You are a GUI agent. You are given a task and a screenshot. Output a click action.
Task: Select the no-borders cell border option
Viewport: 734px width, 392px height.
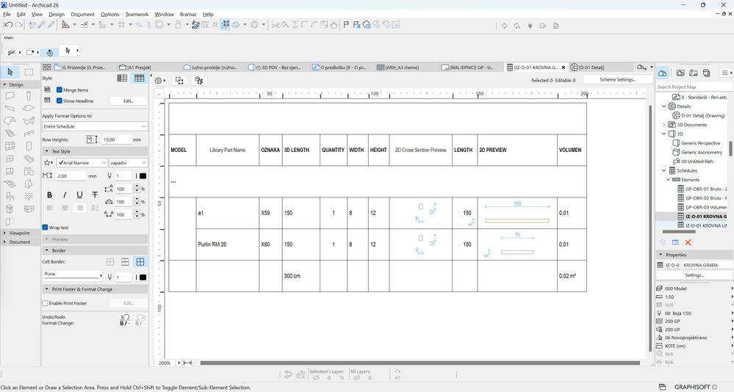click(110, 262)
